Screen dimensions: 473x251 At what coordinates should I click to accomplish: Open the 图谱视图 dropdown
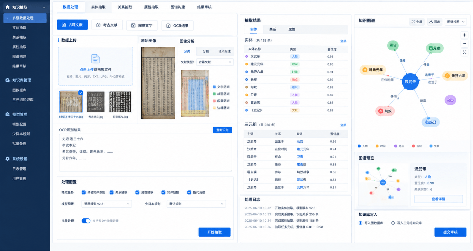pyautogui.click(x=456, y=22)
